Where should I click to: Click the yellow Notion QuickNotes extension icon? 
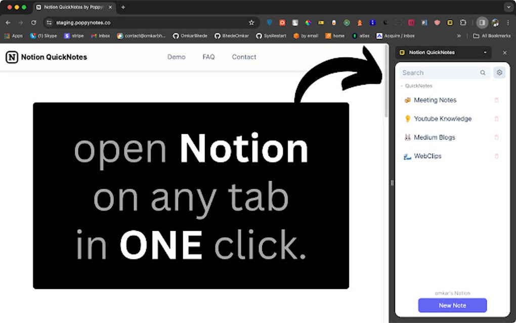pos(450,22)
